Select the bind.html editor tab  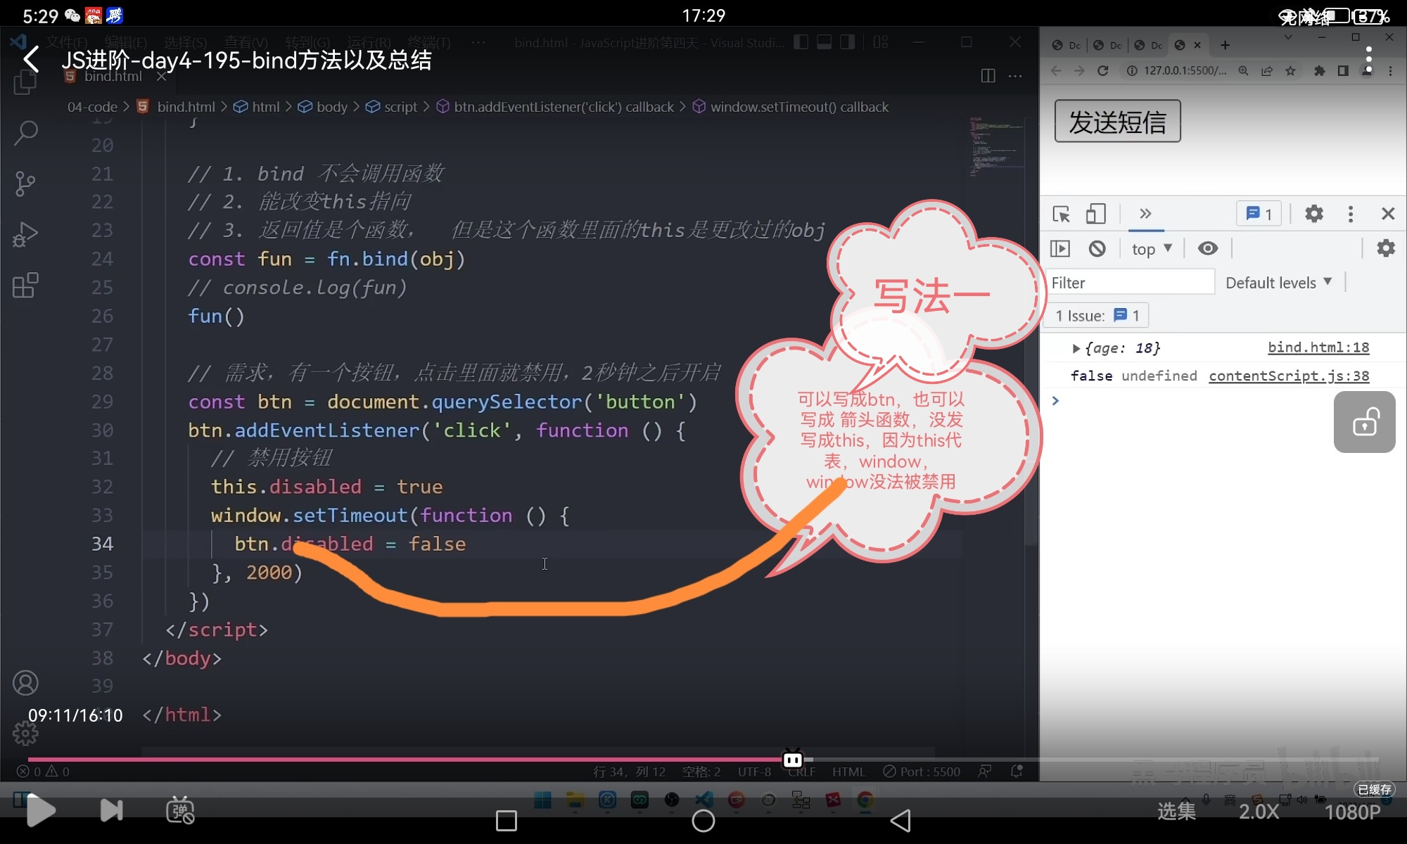[x=113, y=77]
